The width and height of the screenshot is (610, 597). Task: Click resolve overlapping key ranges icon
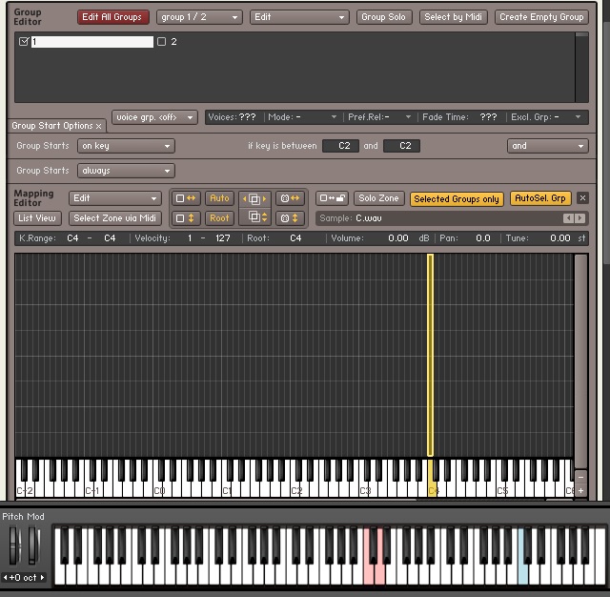pos(254,199)
